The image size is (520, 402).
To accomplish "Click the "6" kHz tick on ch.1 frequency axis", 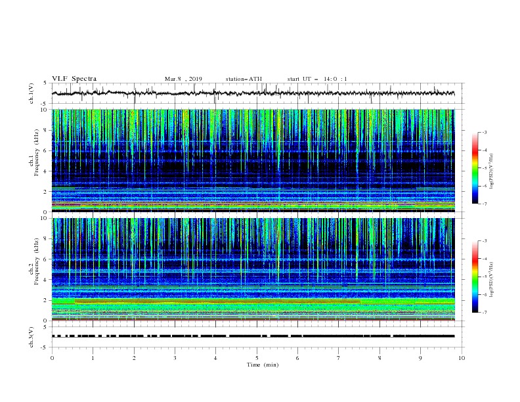I will [45, 151].
